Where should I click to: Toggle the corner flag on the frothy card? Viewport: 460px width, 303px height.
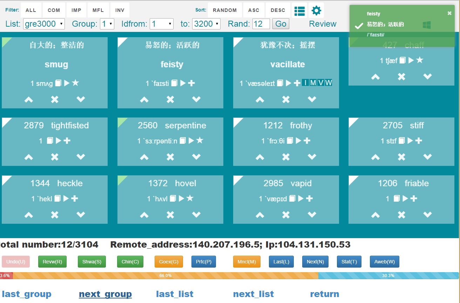click(237, 121)
